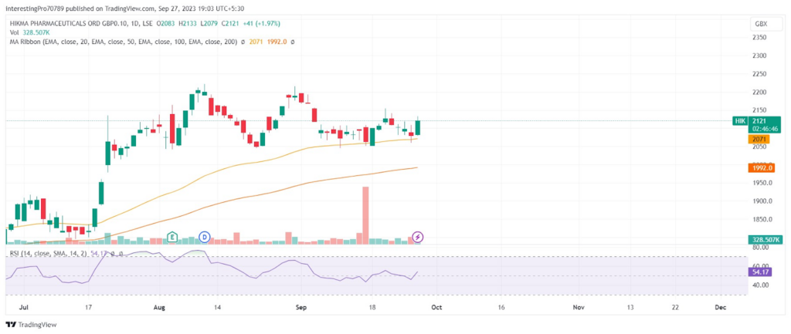Click the RSI (14, close, SMA, 14, 2) legend
The height and width of the screenshot is (334, 791).
coord(49,254)
